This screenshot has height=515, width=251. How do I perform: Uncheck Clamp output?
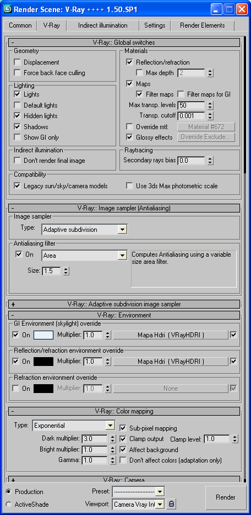(123, 439)
